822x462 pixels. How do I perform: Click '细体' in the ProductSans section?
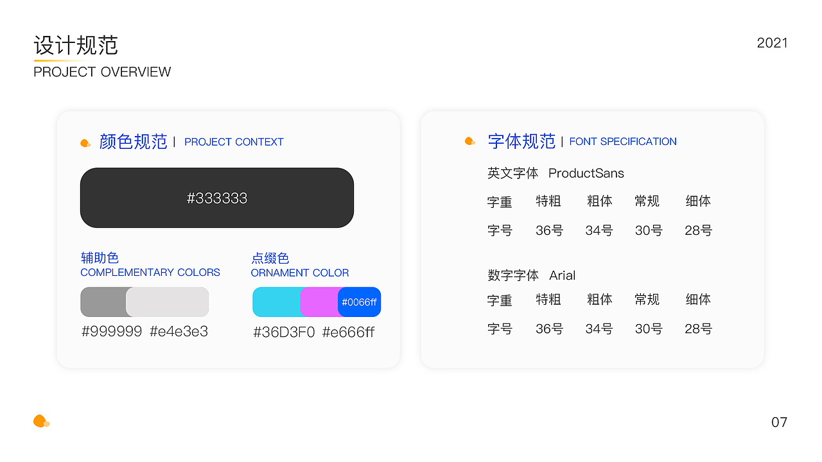coord(698,201)
